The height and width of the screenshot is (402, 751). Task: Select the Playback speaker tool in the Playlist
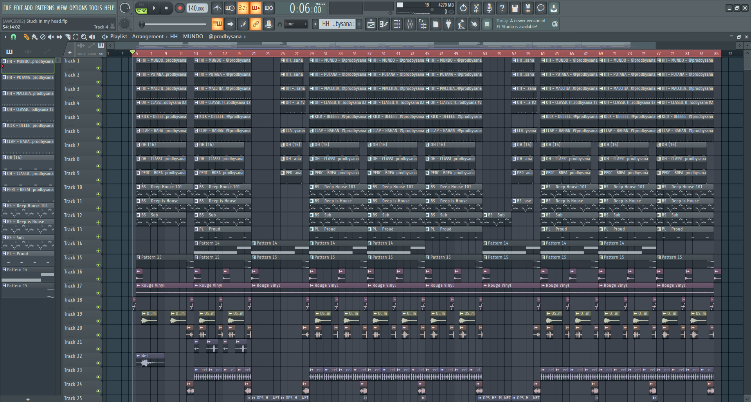pos(92,37)
